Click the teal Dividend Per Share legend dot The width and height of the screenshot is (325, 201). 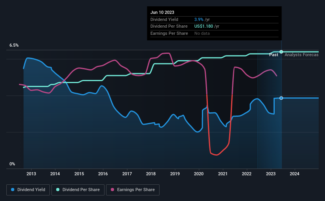pyautogui.click(x=58, y=190)
